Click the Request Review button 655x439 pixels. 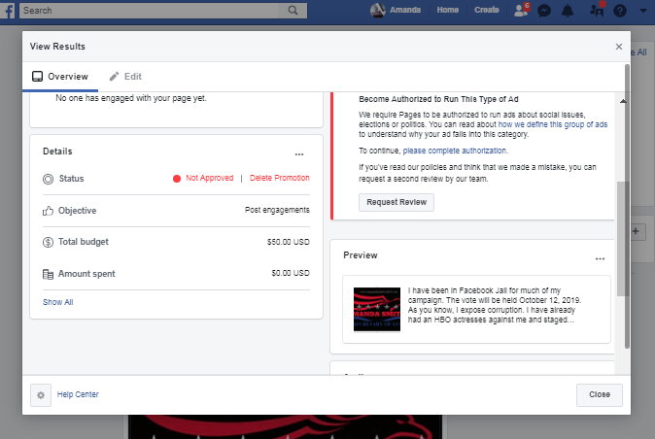396,202
